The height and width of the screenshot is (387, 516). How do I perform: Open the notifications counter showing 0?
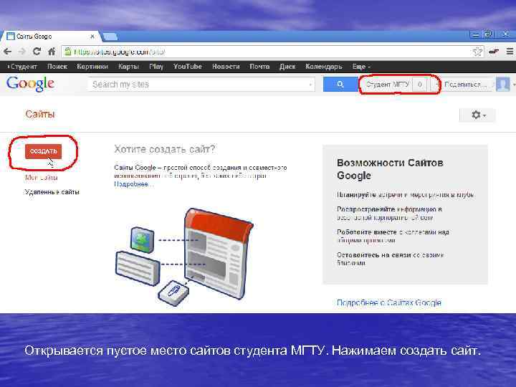(419, 85)
